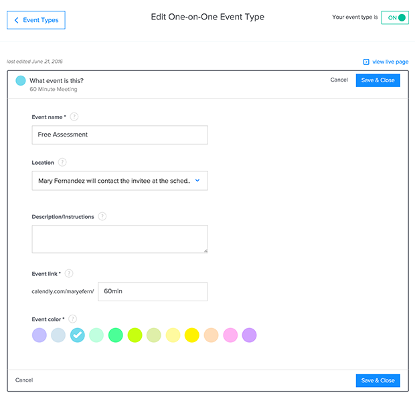Go back to Event Types
The height and width of the screenshot is (393, 415).
point(36,20)
